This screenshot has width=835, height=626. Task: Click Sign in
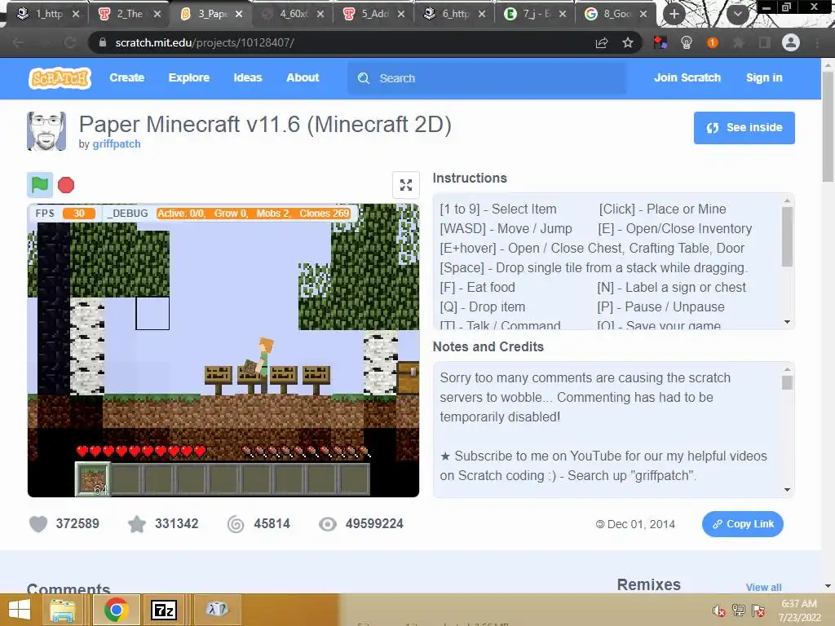[x=764, y=77]
